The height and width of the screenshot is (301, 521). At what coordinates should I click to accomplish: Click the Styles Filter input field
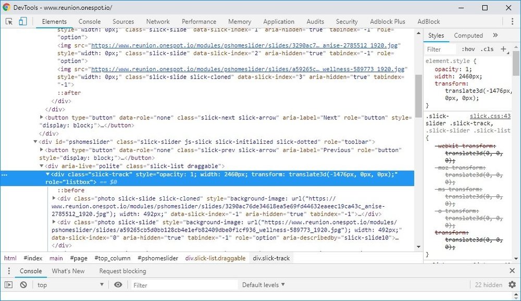[441, 49]
